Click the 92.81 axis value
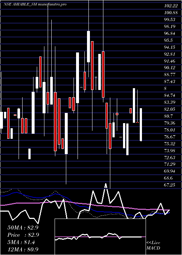The width and height of the screenshot is (182, 255). point(170,54)
